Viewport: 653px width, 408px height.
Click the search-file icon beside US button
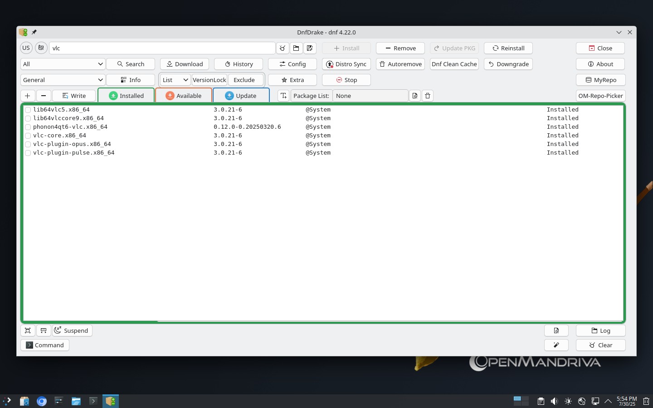[41, 48]
